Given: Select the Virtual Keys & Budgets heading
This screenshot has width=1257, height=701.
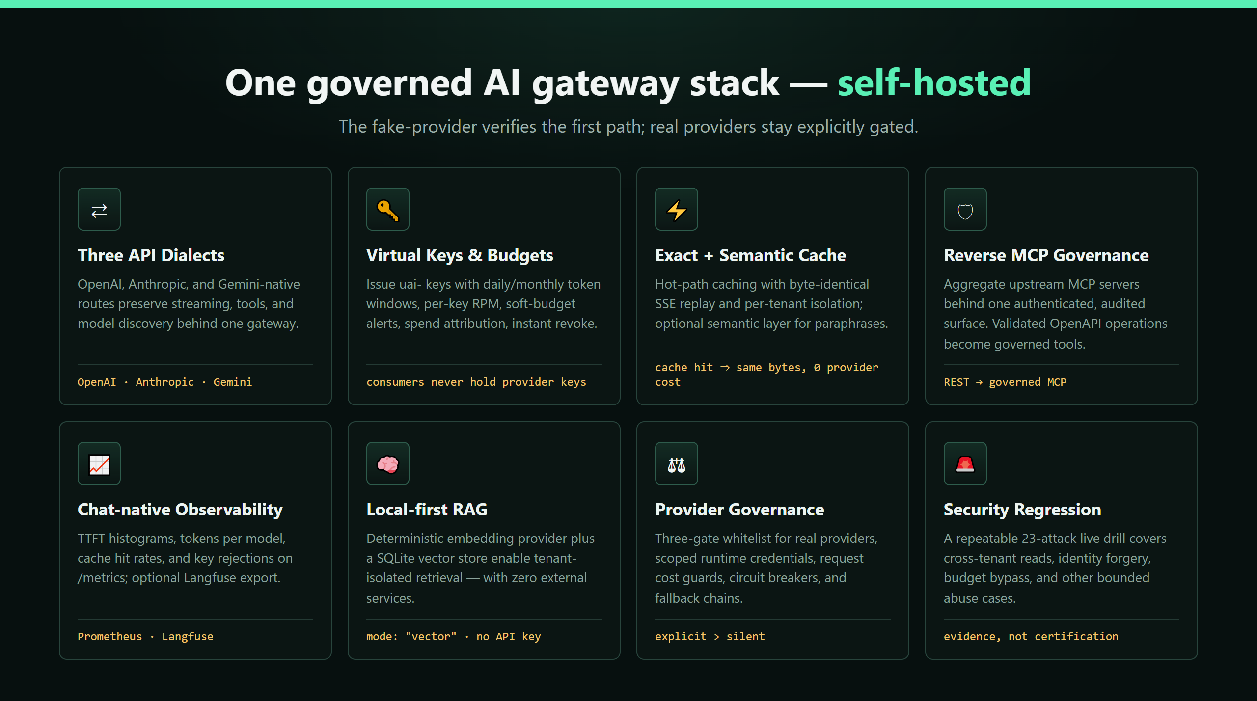Looking at the screenshot, I should pyautogui.click(x=460, y=255).
